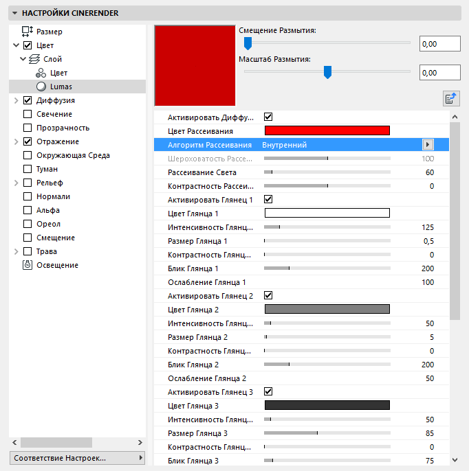469x471 pixels.
Task: Click the Lumas shader sphere icon
Action: 41,87
